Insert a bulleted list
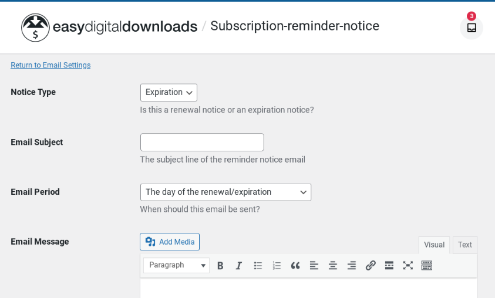Screen dimensions: 495x298 pos(258,266)
